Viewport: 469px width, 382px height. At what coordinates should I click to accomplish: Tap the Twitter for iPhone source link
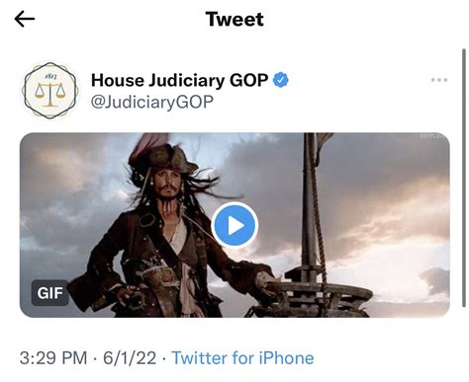click(242, 358)
